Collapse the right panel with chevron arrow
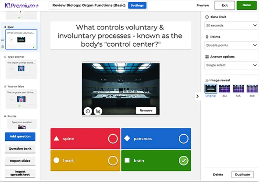259x182 pixels. point(197,96)
